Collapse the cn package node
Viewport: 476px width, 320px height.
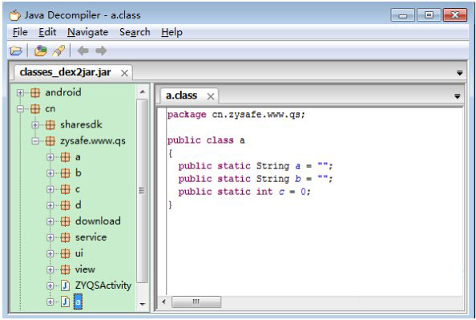click(20, 109)
